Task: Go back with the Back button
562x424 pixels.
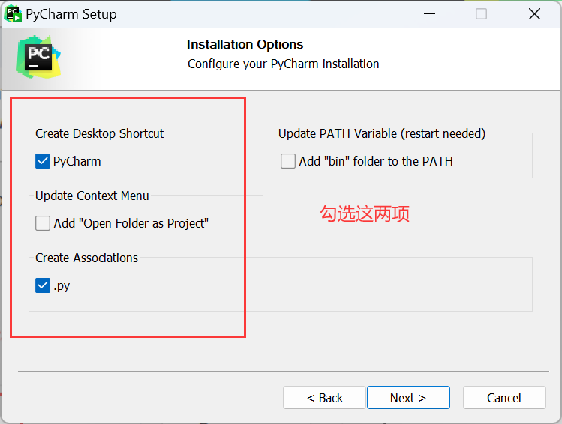Action: [324, 398]
